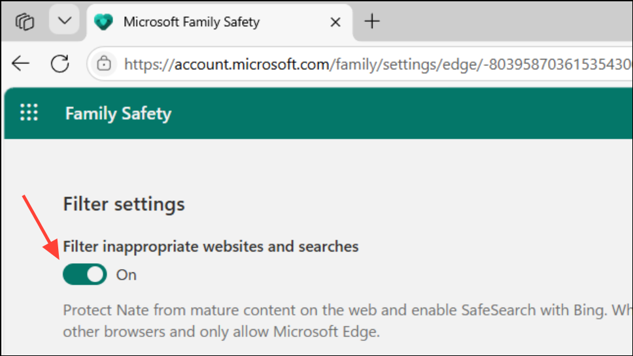The width and height of the screenshot is (633, 356).
Task: Open a new tab with plus button
Action: pos(372,22)
